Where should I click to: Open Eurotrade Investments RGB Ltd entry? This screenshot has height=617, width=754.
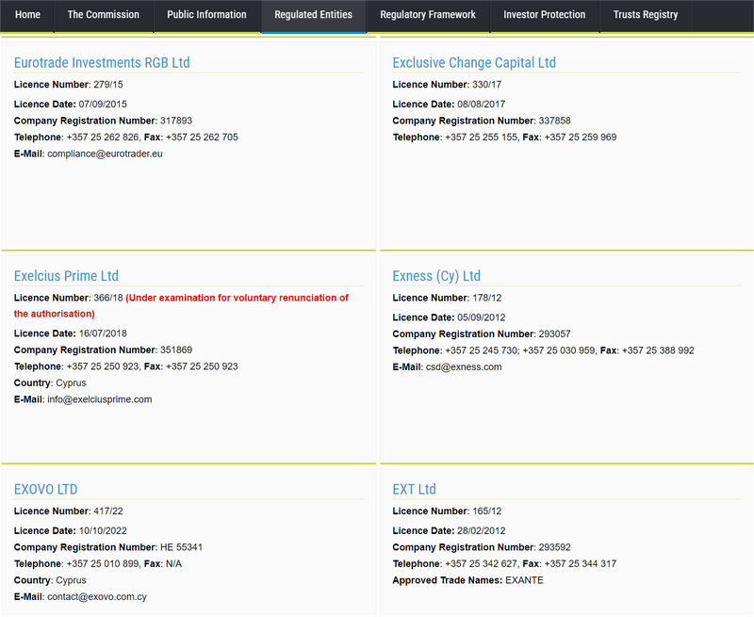(x=102, y=62)
